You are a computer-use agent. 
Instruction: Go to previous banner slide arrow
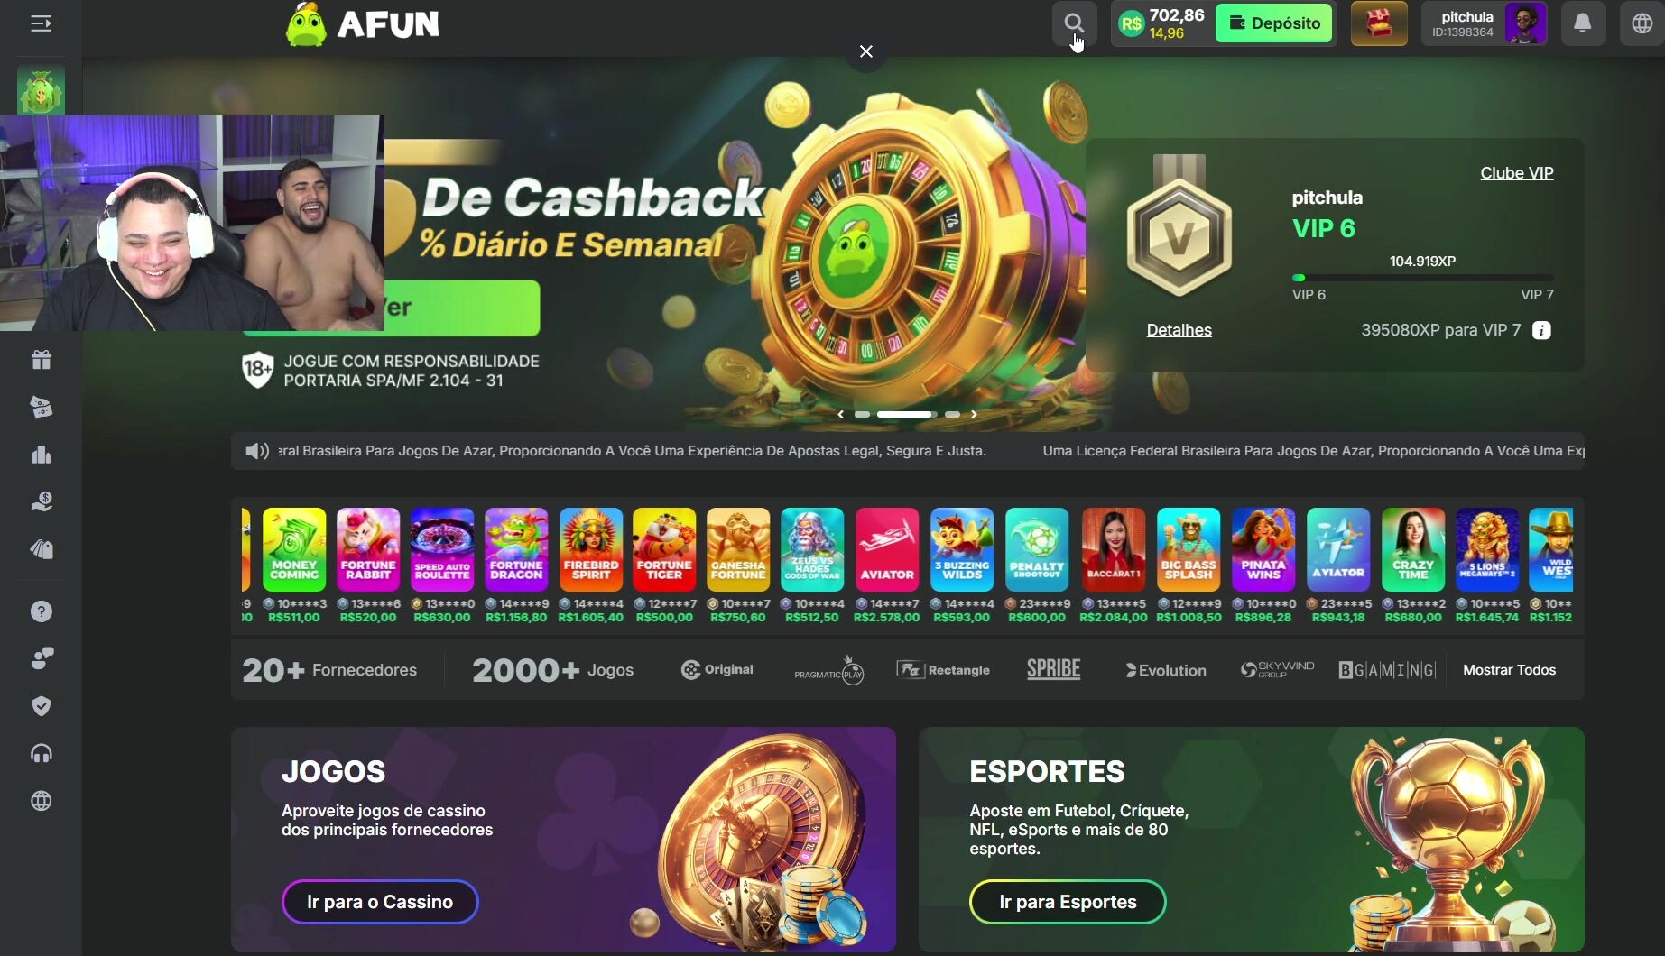click(x=841, y=415)
